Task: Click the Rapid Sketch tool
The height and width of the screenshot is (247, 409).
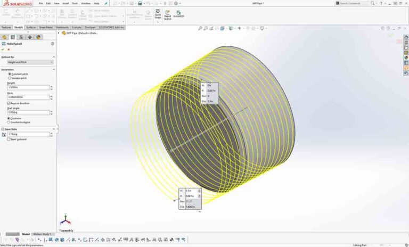Action: [x=167, y=14]
